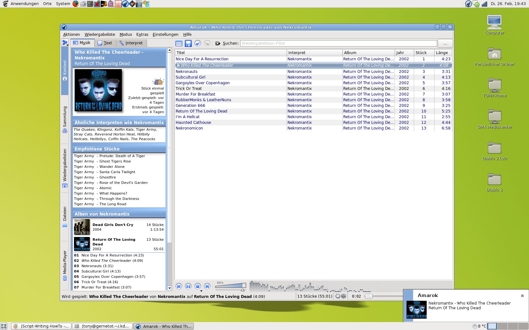Screen dimensions: 529x330
Task: Open the Aktionen menu
Action: (x=71, y=35)
